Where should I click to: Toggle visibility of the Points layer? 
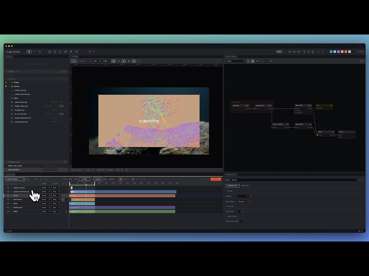pos(8,195)
